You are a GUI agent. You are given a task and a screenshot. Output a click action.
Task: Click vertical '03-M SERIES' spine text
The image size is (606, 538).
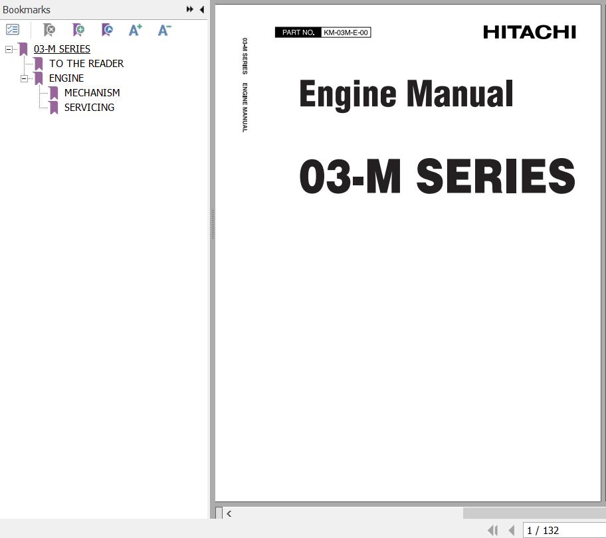pos(245,56)
